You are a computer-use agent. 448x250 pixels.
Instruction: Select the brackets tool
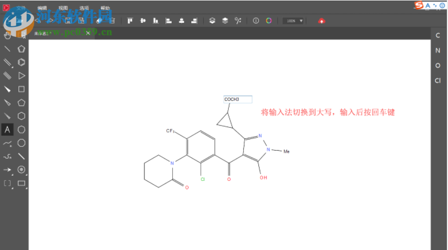(7, 183)
